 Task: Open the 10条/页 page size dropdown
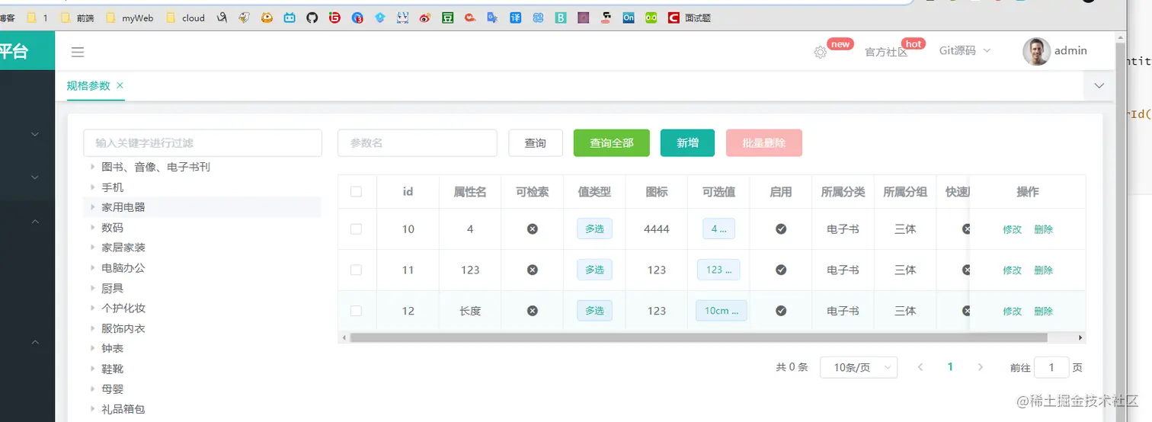click(x=859, y=367)
